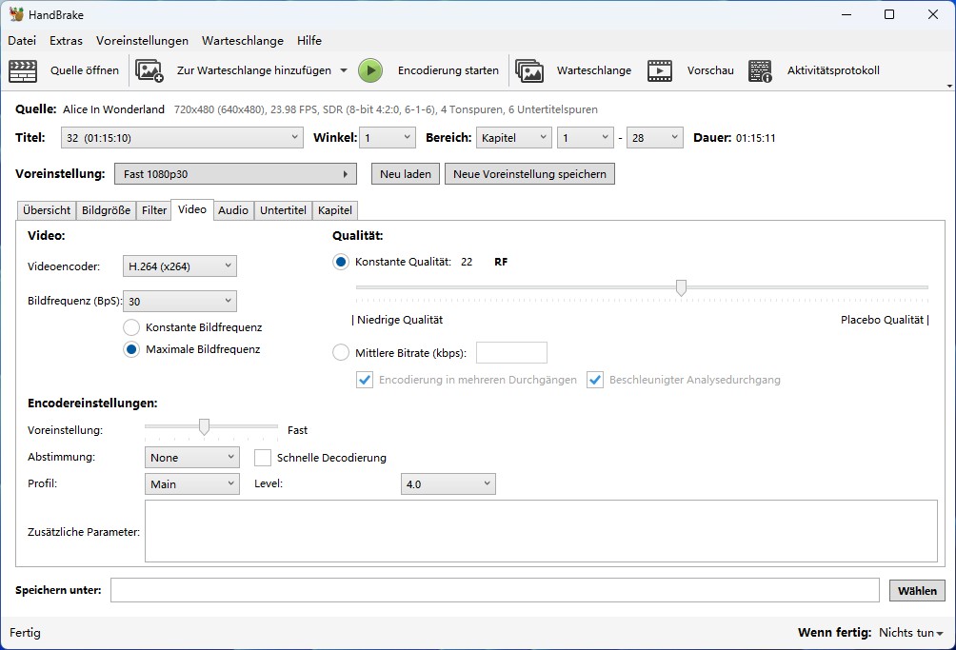This screenshot has width=956, height=650.
Task: Open the Datei menu
Action: (x=22, y=40)
